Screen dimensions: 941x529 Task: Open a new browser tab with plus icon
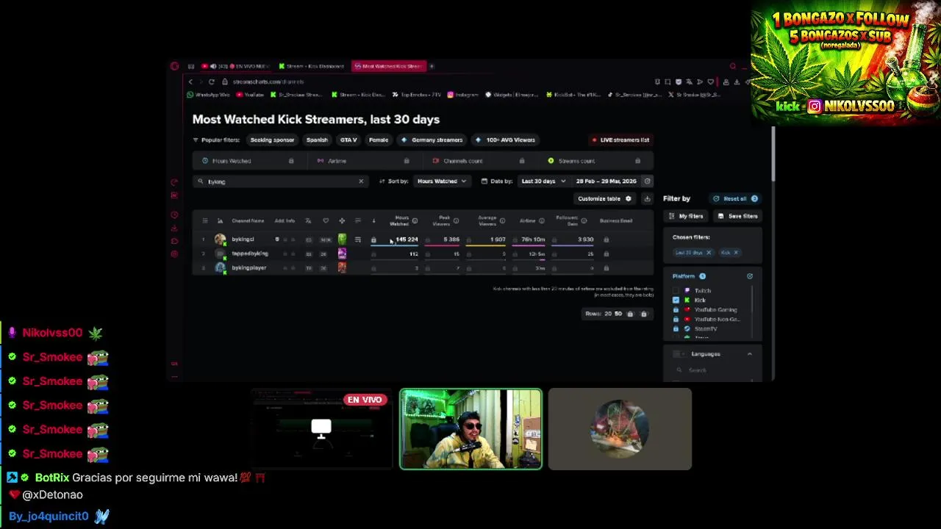432,66
